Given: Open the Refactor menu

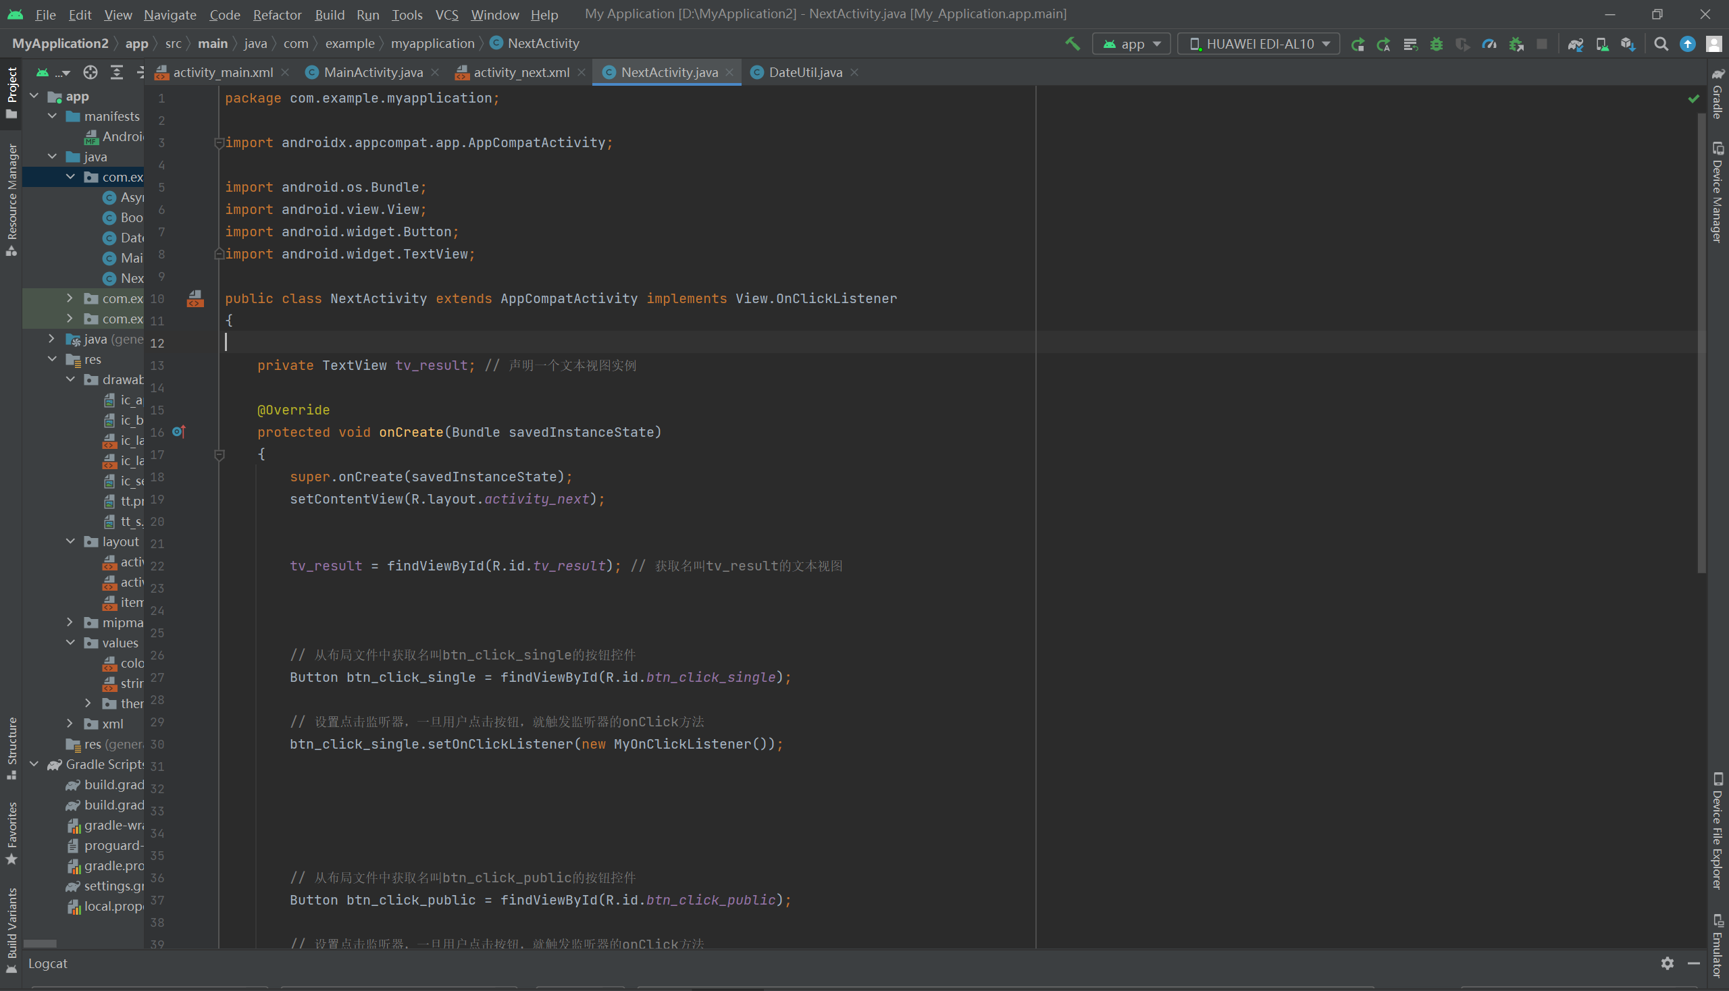Looking at the screenshot, I should click(276, 14).
